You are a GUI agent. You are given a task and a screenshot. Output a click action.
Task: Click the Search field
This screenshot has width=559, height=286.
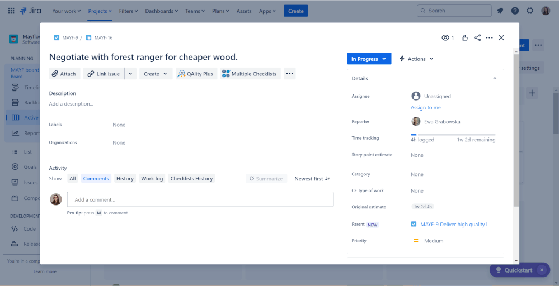(x=454, y=11)
